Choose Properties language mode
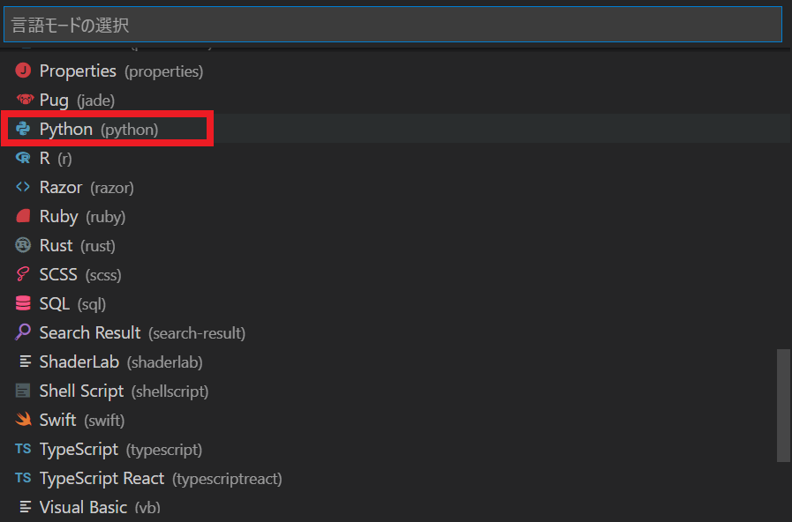The width and height of the screenshot is (792, 522). coord(396,71)
